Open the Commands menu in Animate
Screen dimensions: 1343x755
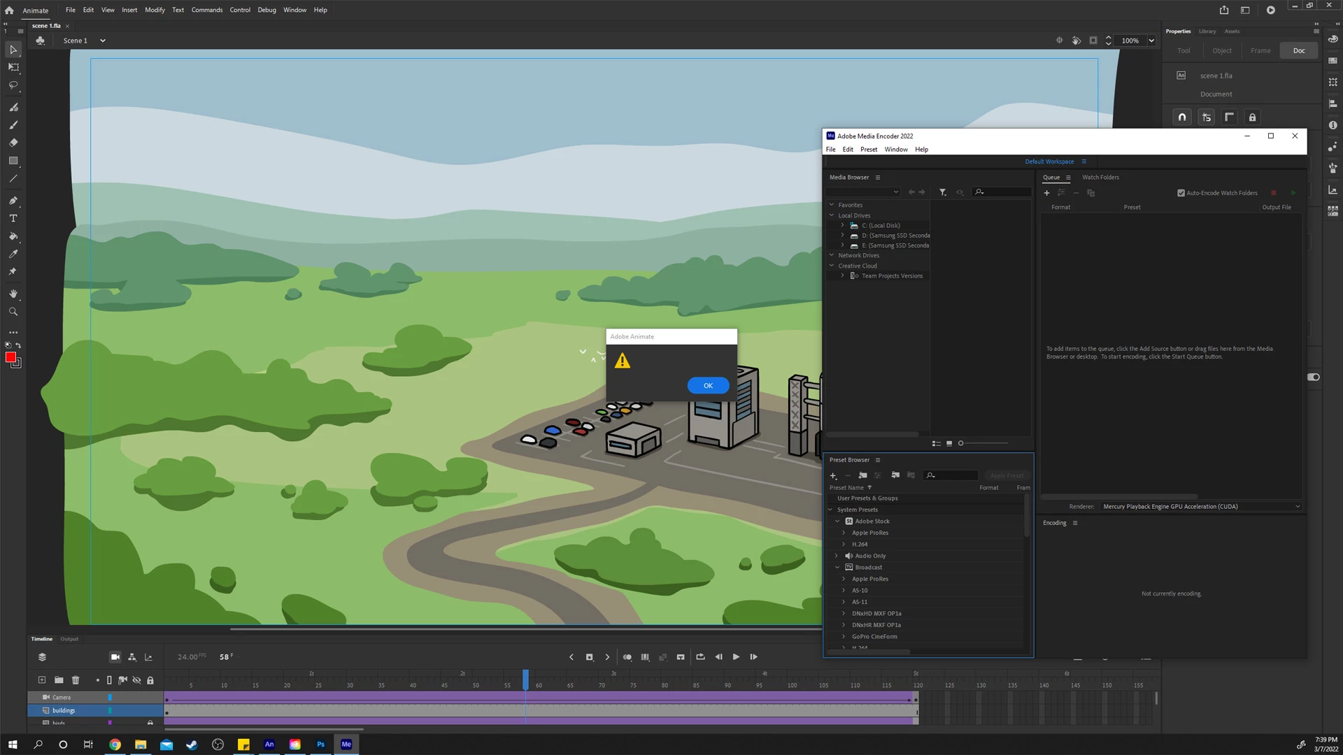coord(207,10)
